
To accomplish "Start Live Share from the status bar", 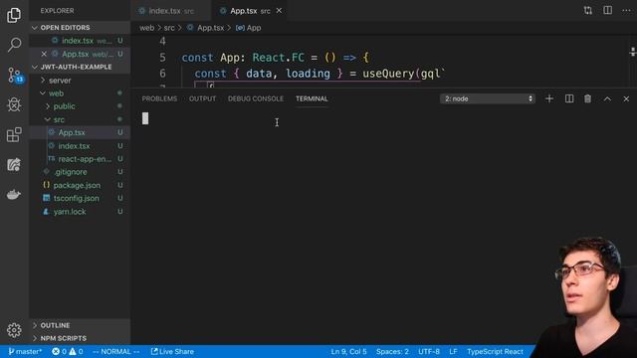I will [x=172, y=351].
